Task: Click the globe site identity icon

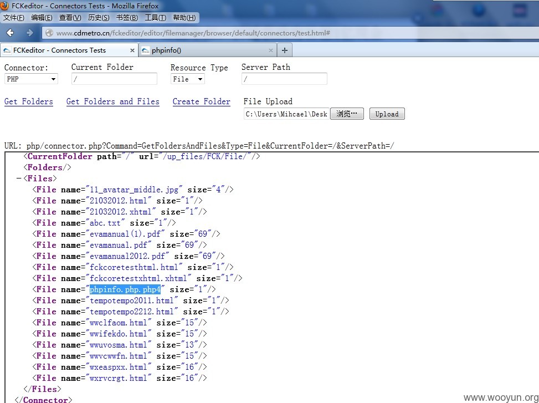Action: click(x=49, y=33)
